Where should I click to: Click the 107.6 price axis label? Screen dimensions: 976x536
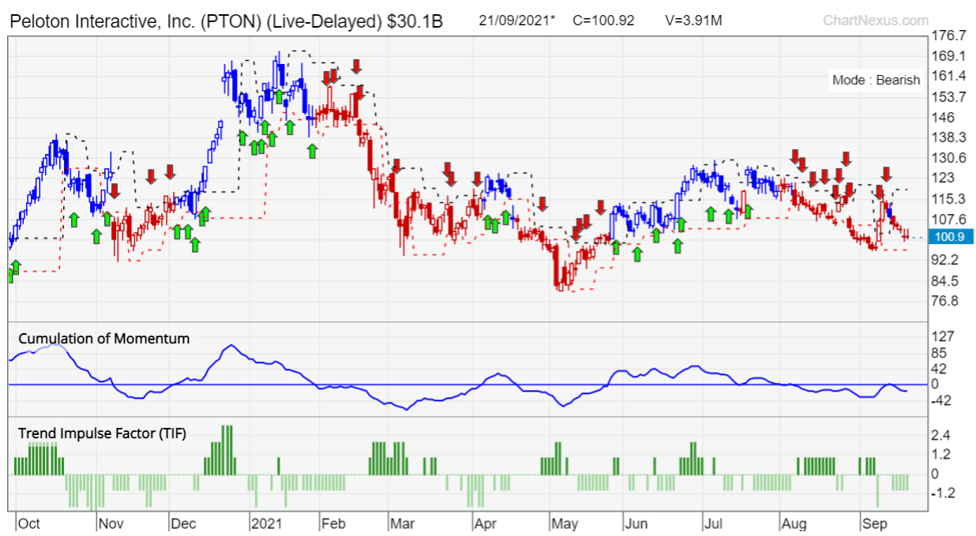[x=950, y=219]
